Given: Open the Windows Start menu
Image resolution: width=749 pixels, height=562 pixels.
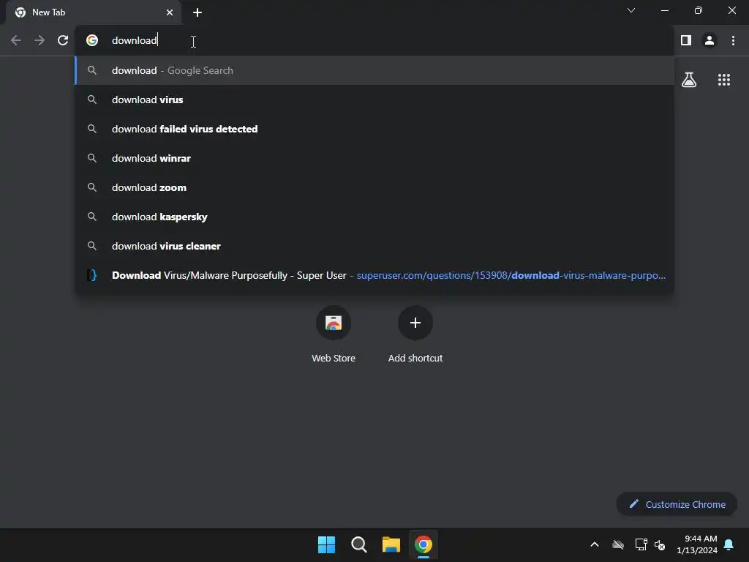Looking at the screenshot, I should click(327, 544).
